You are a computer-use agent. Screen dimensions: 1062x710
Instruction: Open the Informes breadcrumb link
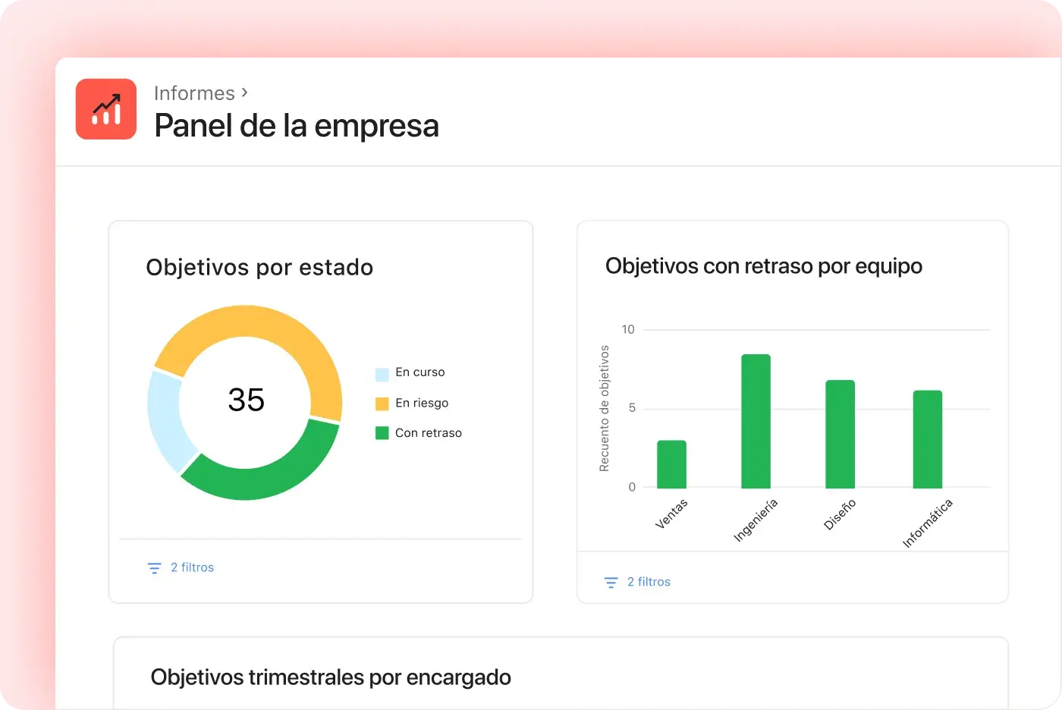coord(194,93)
